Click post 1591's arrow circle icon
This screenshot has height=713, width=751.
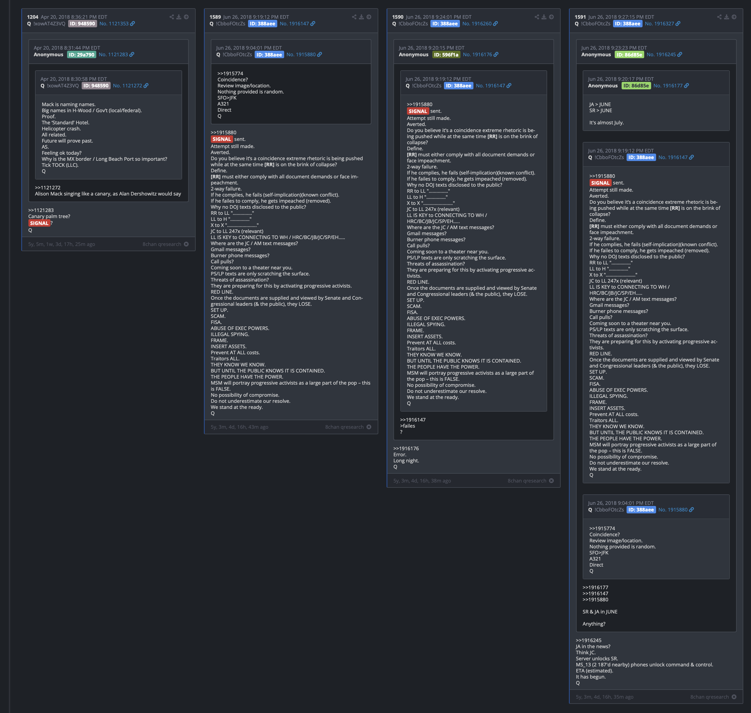[734, 17]
